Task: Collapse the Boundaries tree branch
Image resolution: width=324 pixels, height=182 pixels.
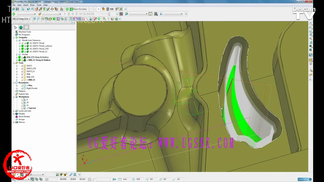Action: coord(14,83)
